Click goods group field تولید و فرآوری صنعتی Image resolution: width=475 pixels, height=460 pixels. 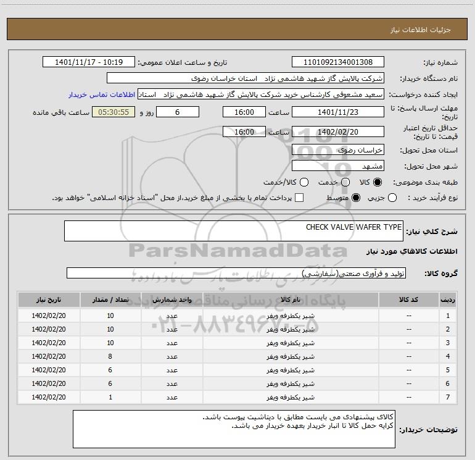click(x=236, y=273)
